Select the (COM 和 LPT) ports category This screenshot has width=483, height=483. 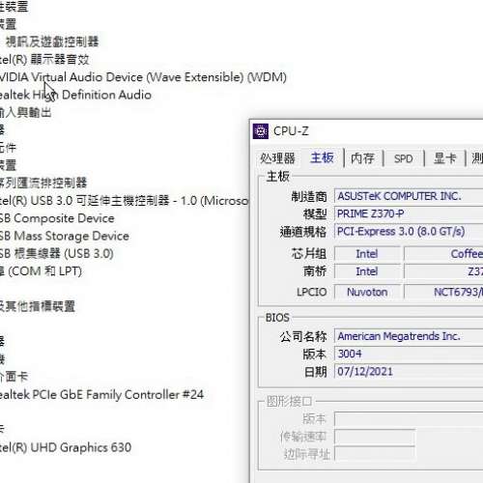[41, 271]
